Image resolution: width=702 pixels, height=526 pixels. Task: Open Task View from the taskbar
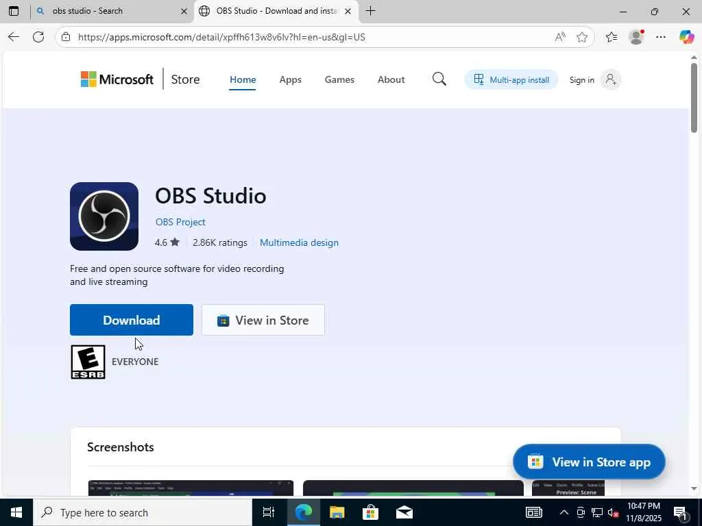(269, 512)
